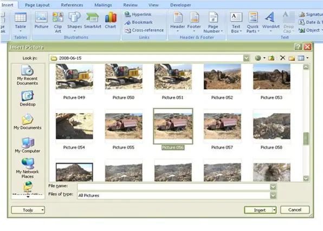Screen dimensions: 323x231
Task: Create a new folder in dialog
Action: pos(292,58)
